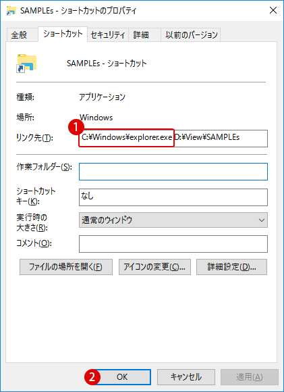Click the red number 2 annotation badge

tap(92, 377)
